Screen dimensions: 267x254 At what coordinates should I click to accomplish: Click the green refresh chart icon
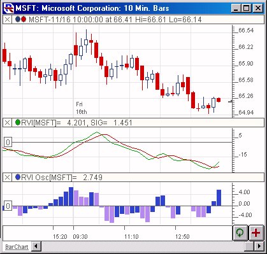click(240, 233)
